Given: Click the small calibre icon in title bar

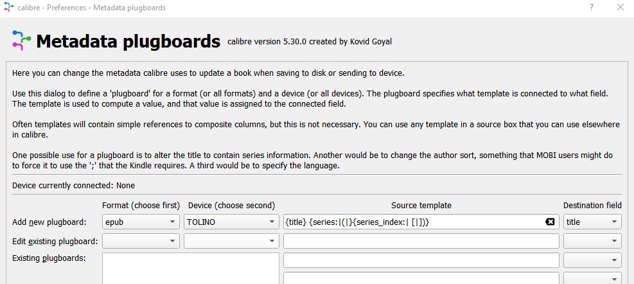Looking at the screenshot, I should tap(8, 8).
